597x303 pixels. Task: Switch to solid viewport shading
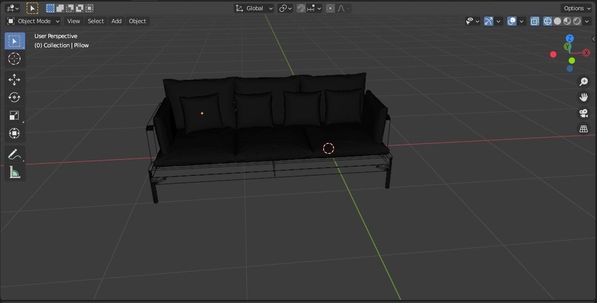(557, 21)
